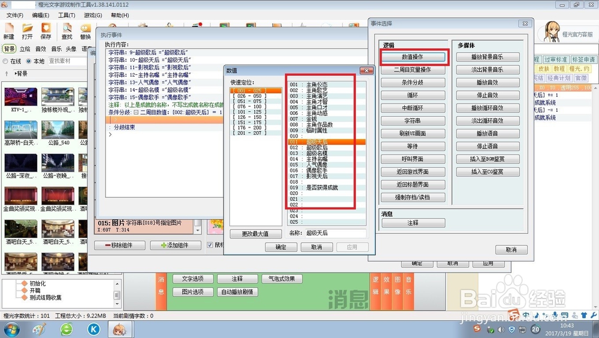The height and width of the screenshot is (338, 599).
Task: Click the 注释 button under 消息 in event selection
Action: coord(413,223)
